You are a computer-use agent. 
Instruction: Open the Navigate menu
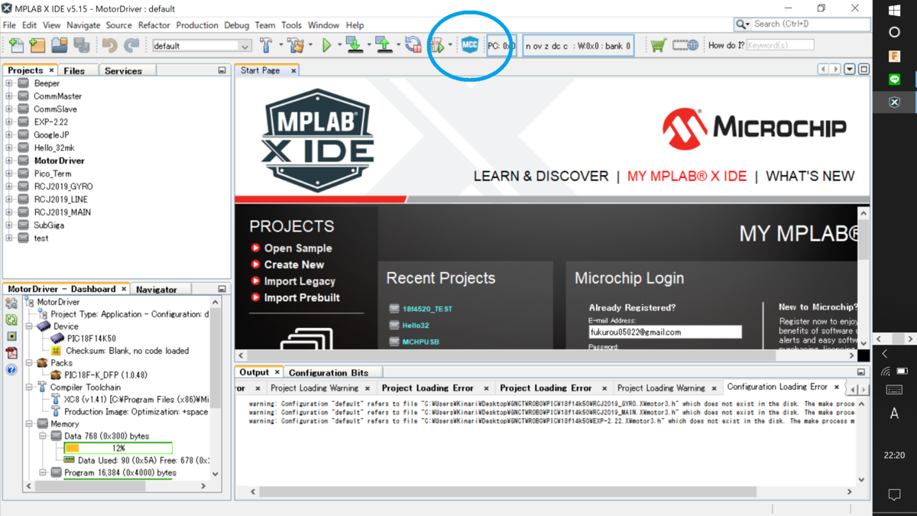pos(83,25)
